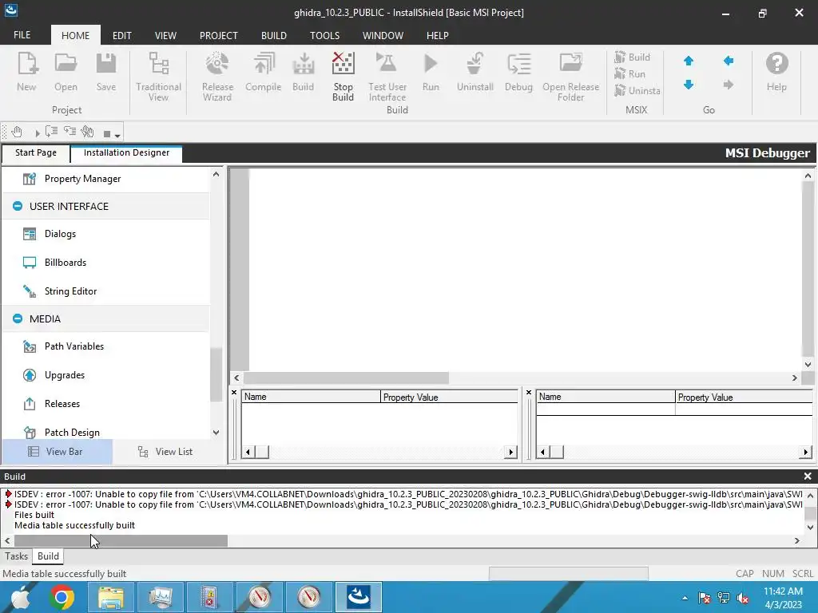
Task: Save the project with Save icon
Action: click(x=106, y=73)
